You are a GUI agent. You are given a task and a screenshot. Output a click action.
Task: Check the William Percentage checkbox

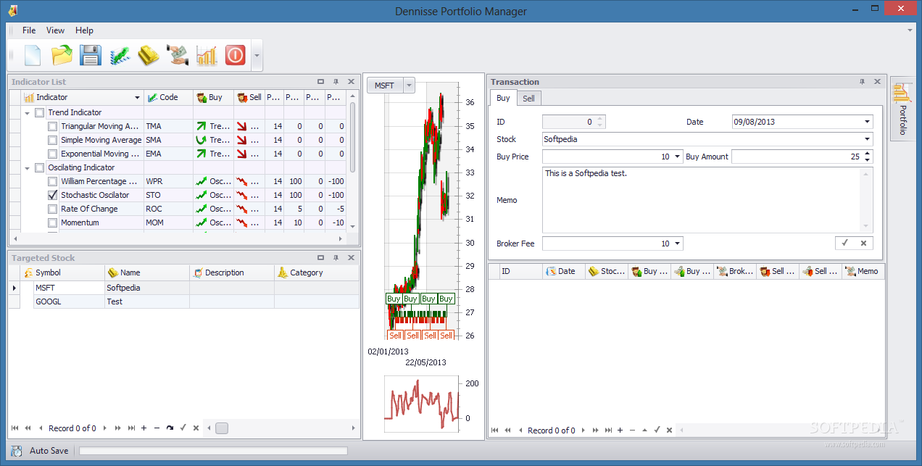tap(53, 181)
